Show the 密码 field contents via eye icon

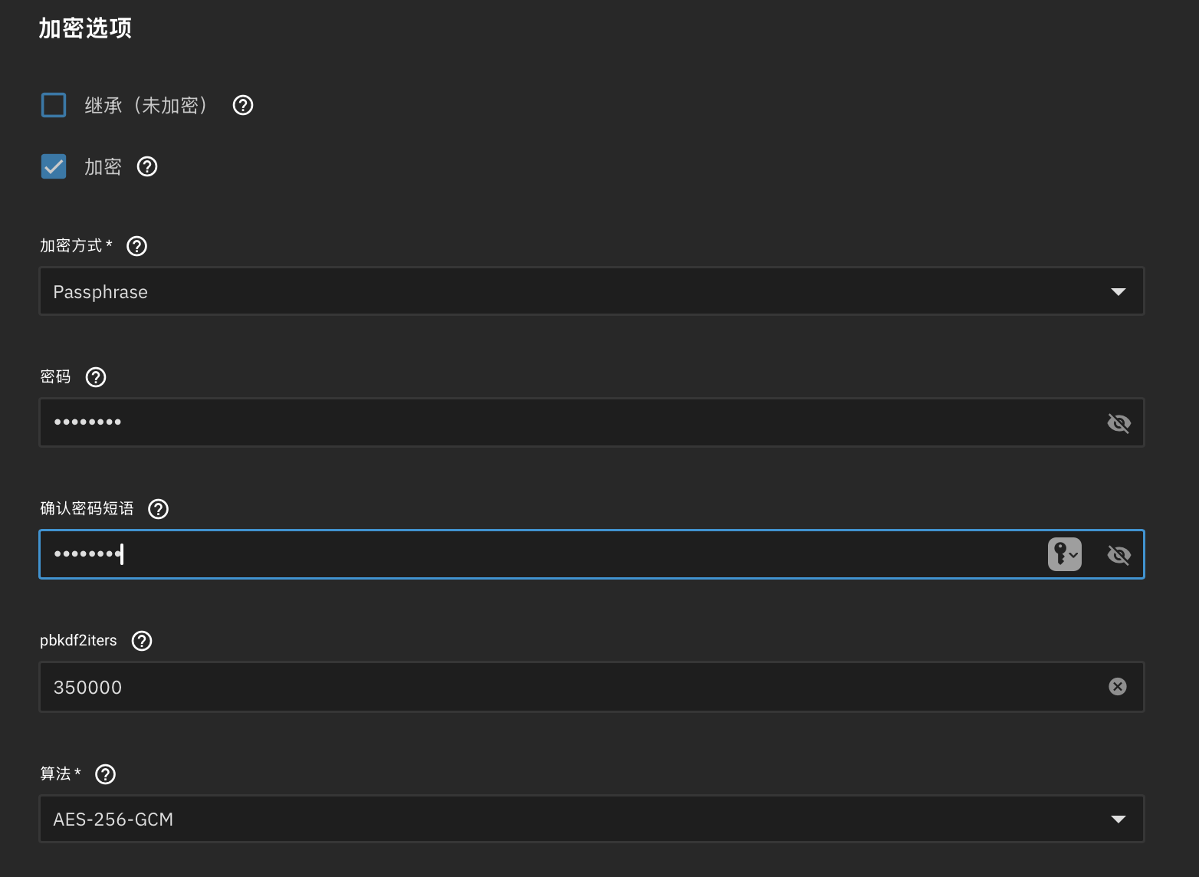[x=1119, y=422]
